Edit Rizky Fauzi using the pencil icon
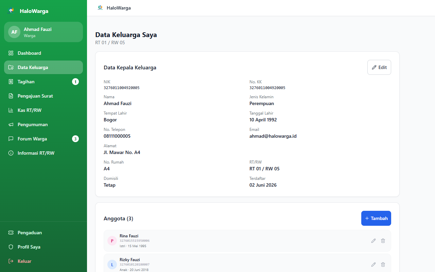The image size is (435, 272). pos(373,265)
